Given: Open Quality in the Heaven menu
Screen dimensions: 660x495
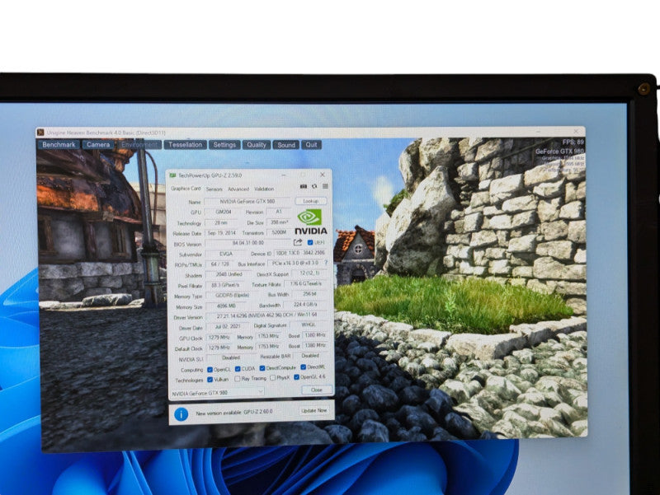Looking at the screenshot, I should [257, 145].
